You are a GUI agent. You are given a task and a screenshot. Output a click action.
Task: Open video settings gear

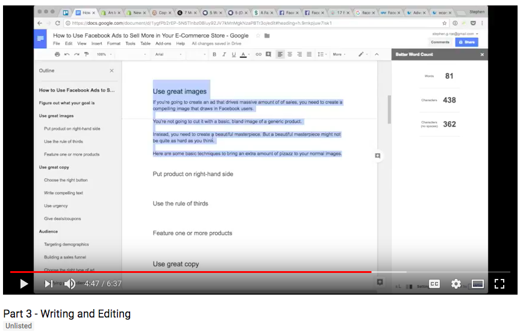[456, 284]
